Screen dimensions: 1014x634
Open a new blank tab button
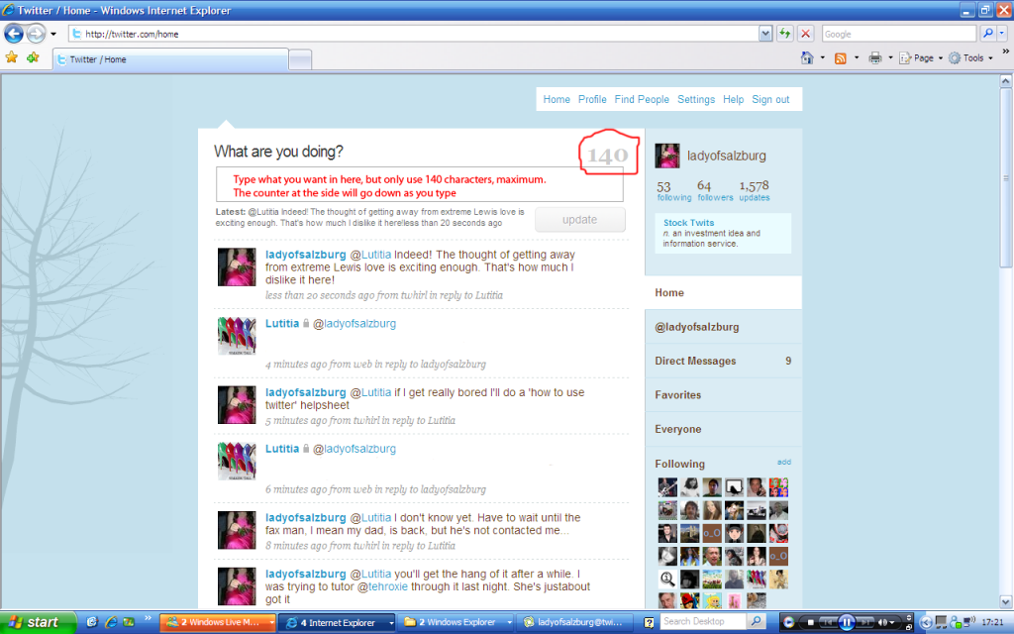300,59
